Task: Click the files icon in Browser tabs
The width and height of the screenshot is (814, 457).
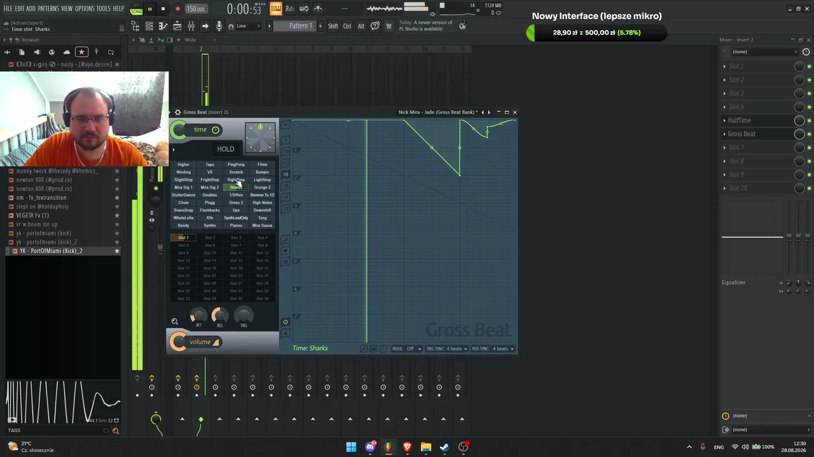Action: click(22, 52)
